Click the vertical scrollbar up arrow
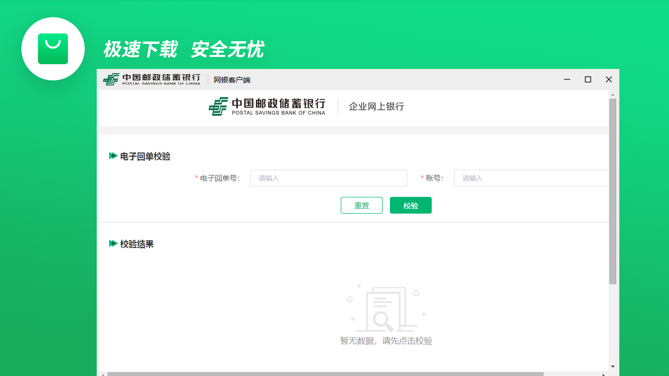This screenshot has width=669, height=376. tap(612, 95)
